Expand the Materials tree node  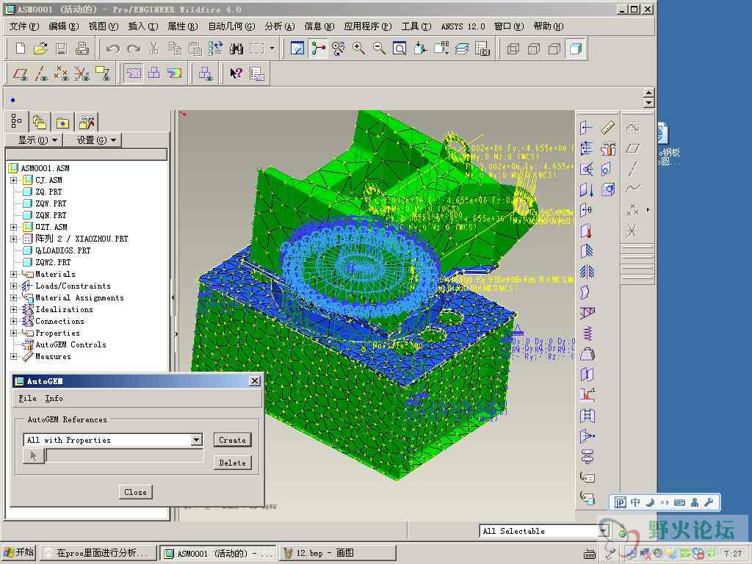click(14, 274)
